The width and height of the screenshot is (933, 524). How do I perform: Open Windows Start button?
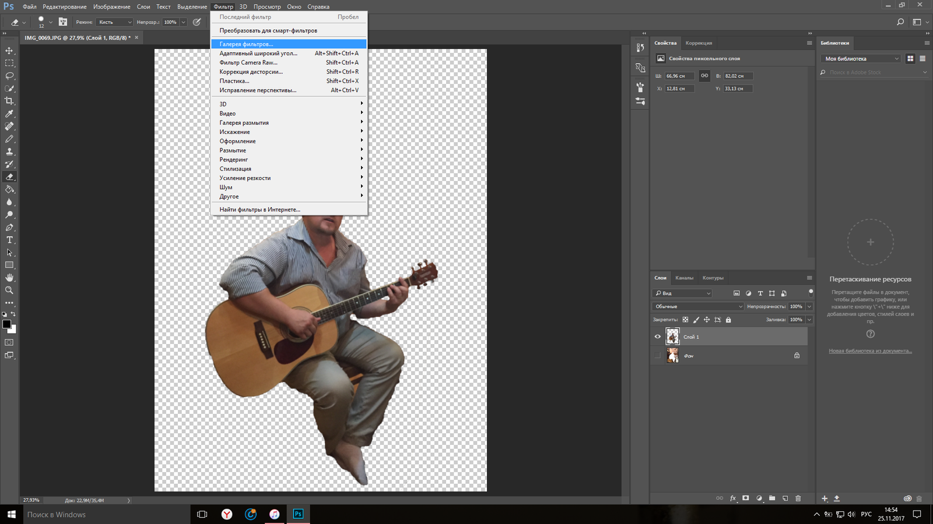[x=12, y=514]
